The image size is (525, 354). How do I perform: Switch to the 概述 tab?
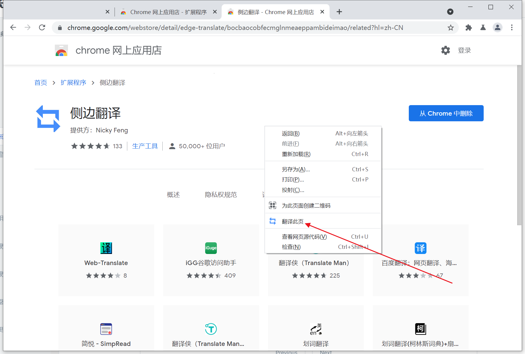pyautogui.click(x=173, y=195)
